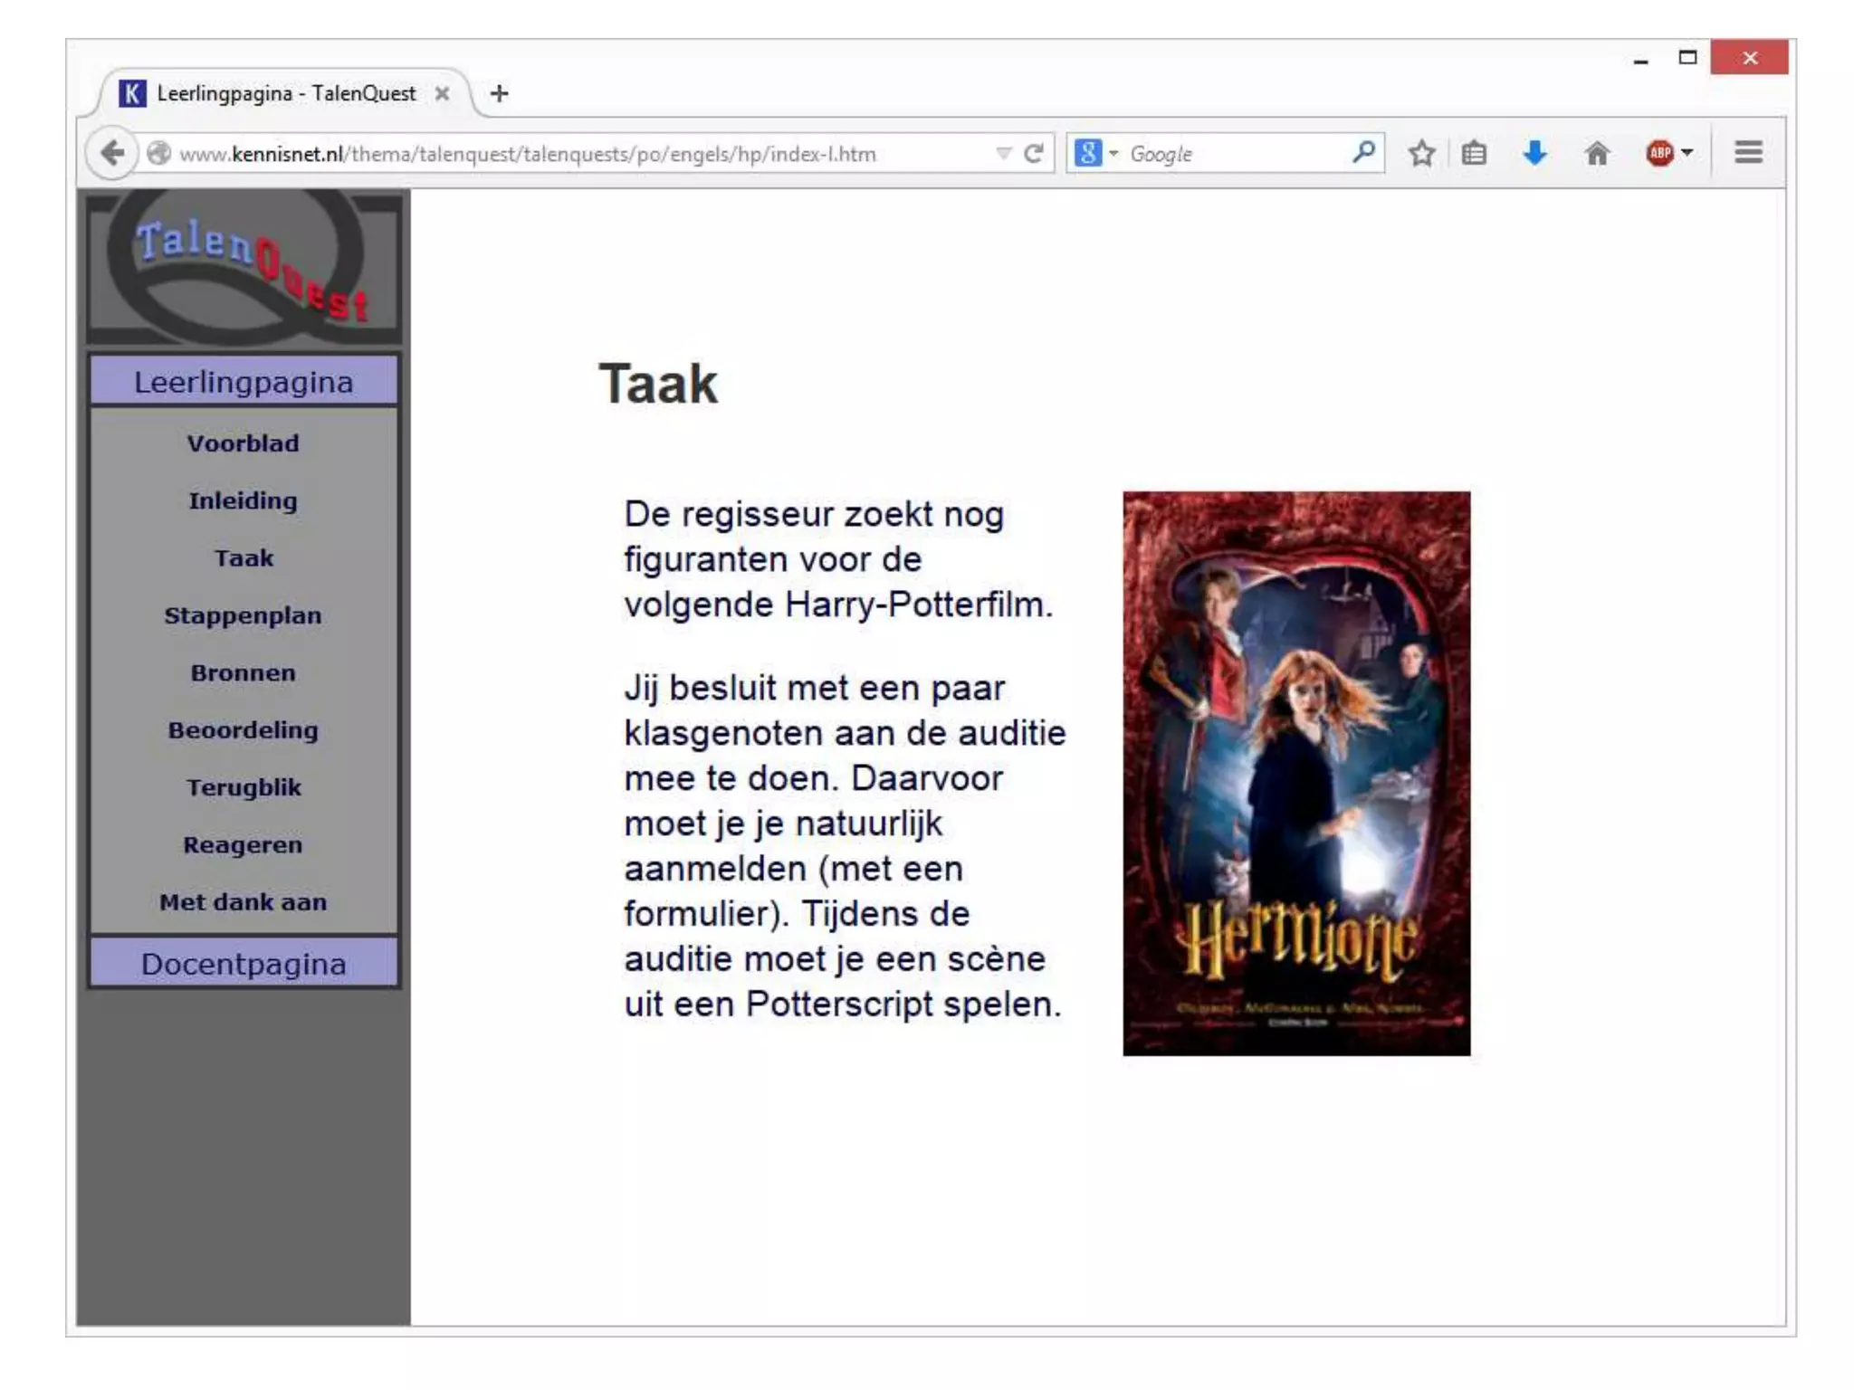Open the downloads arrow icon
1854x1390 pixels.
[x=1534, y=153]
